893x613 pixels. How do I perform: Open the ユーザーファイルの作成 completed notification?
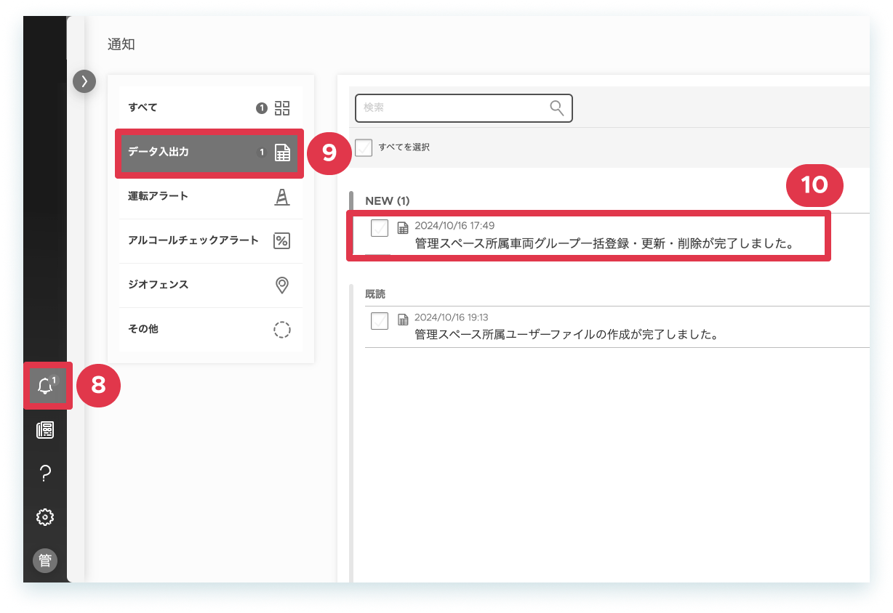pos(566,335)
